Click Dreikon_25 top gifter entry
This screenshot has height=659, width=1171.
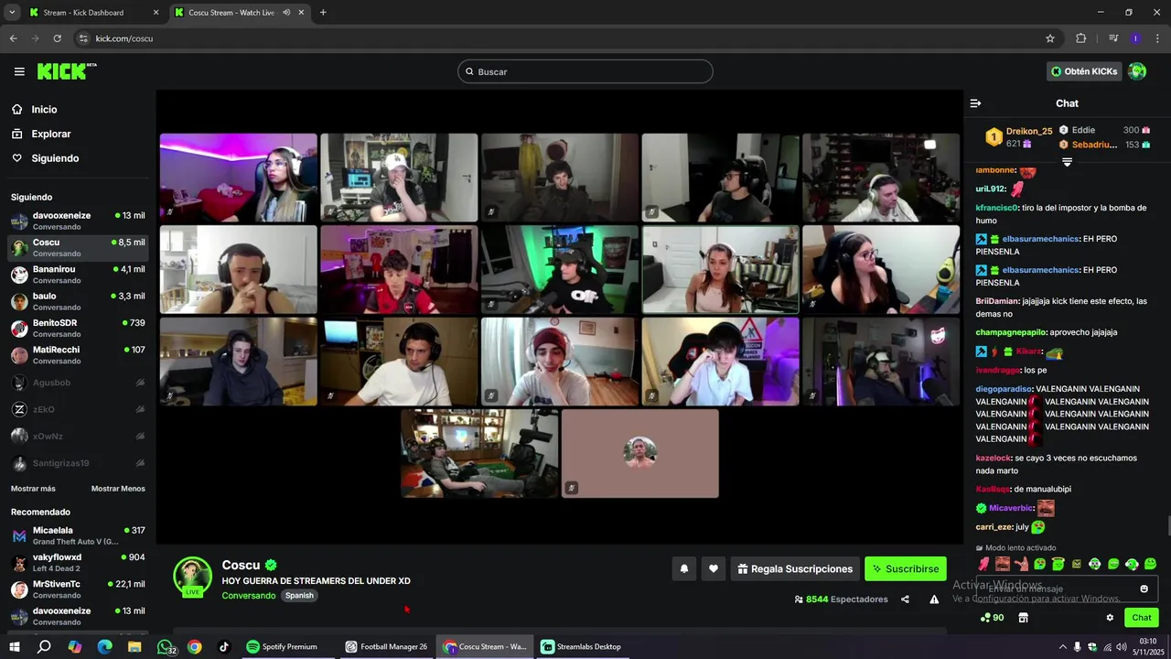coord(1018,137)
